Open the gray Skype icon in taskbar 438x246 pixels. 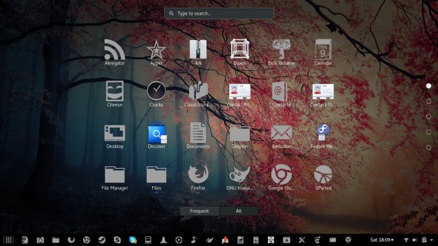(x=117, y=240)
